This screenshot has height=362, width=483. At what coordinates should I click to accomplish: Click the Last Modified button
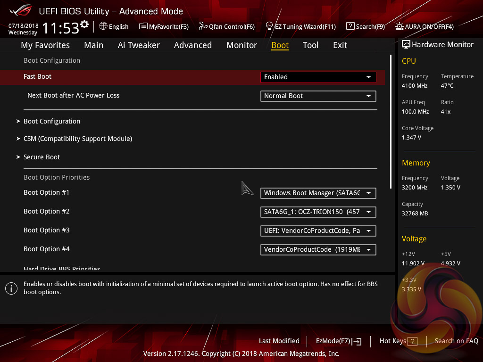point(279,341)
